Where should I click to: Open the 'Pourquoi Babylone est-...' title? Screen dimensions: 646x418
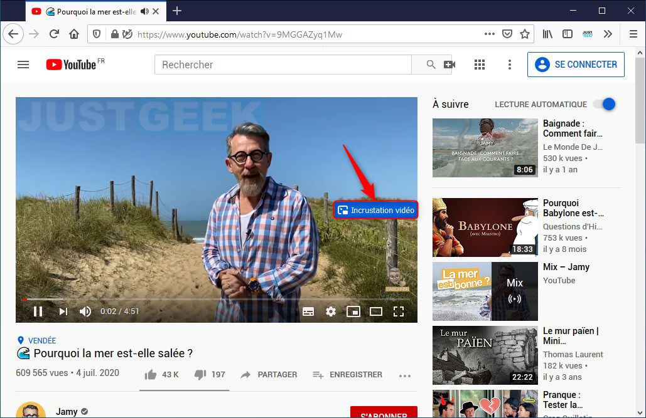[574, 208]
